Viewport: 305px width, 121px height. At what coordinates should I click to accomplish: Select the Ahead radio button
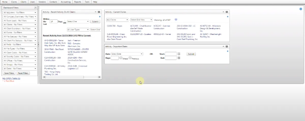pyautogui.click(x=121, y=58)
